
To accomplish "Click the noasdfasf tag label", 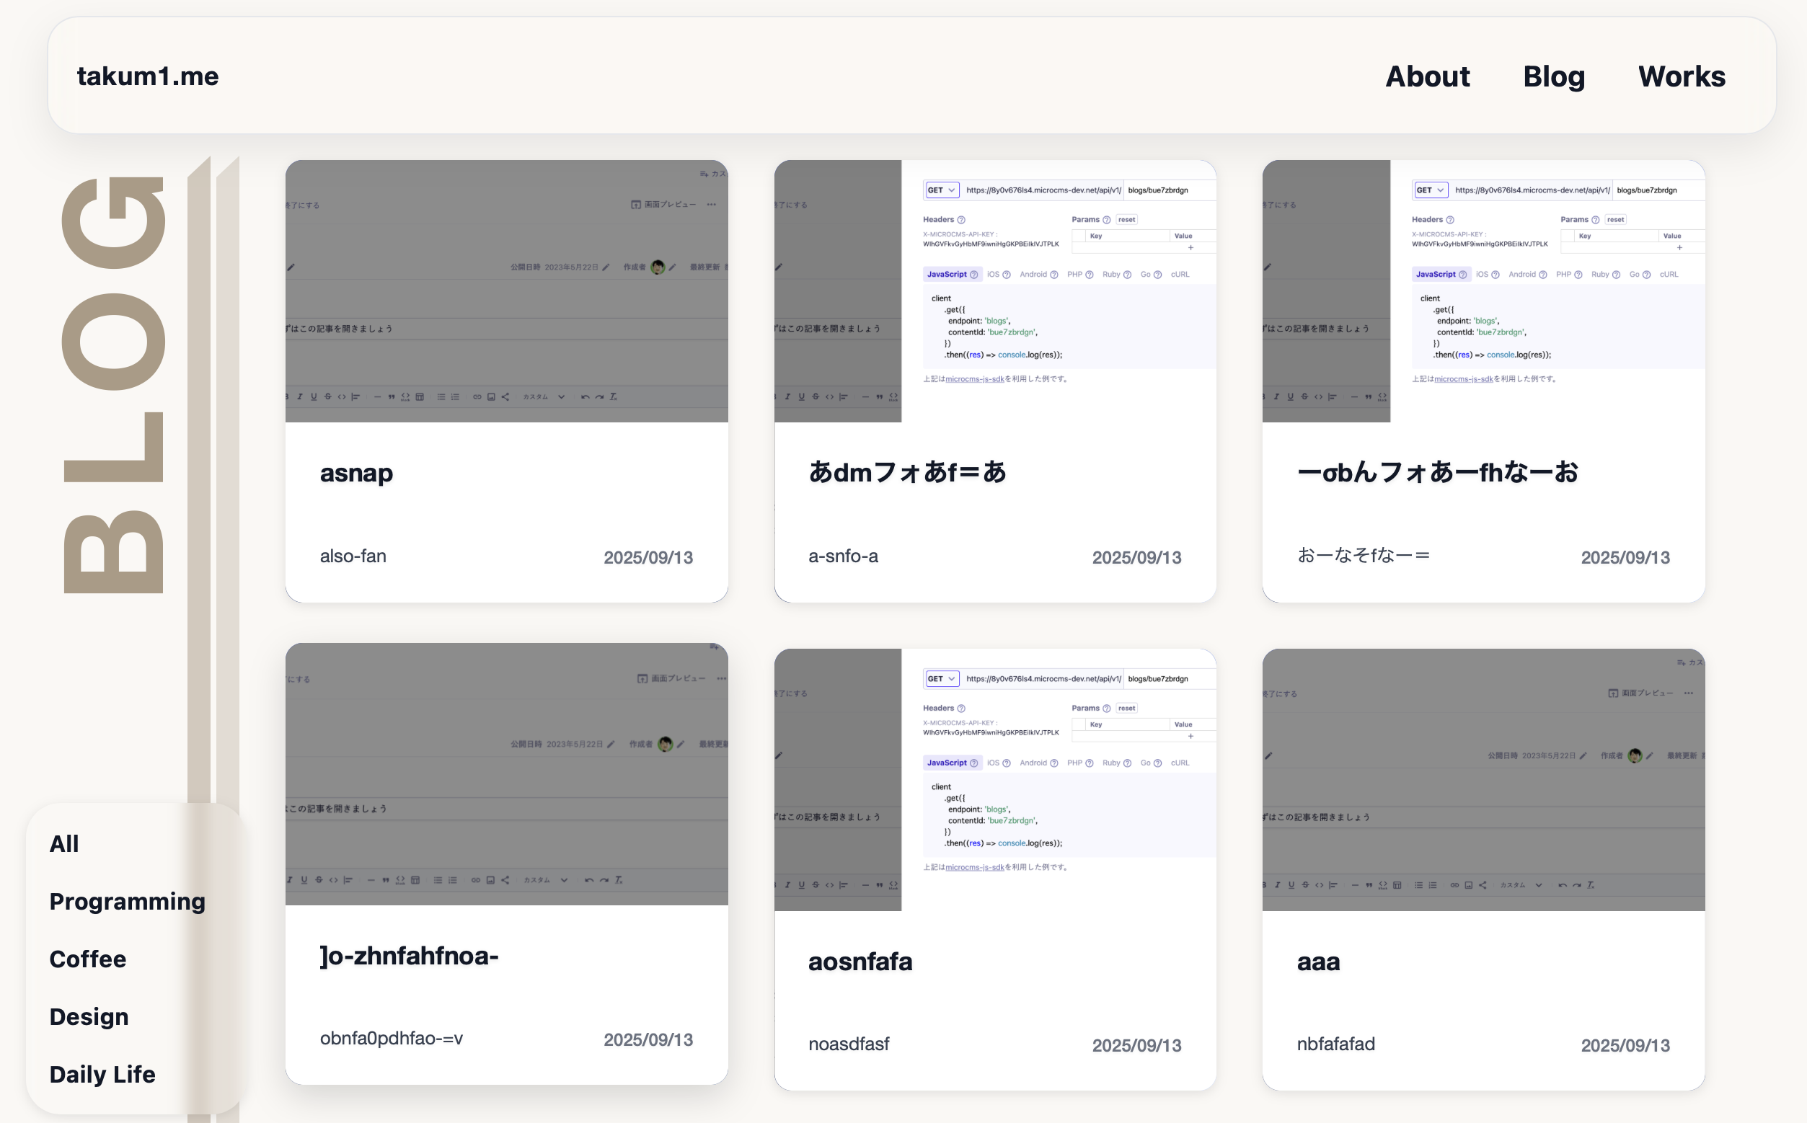I will tap(849, 1044).
